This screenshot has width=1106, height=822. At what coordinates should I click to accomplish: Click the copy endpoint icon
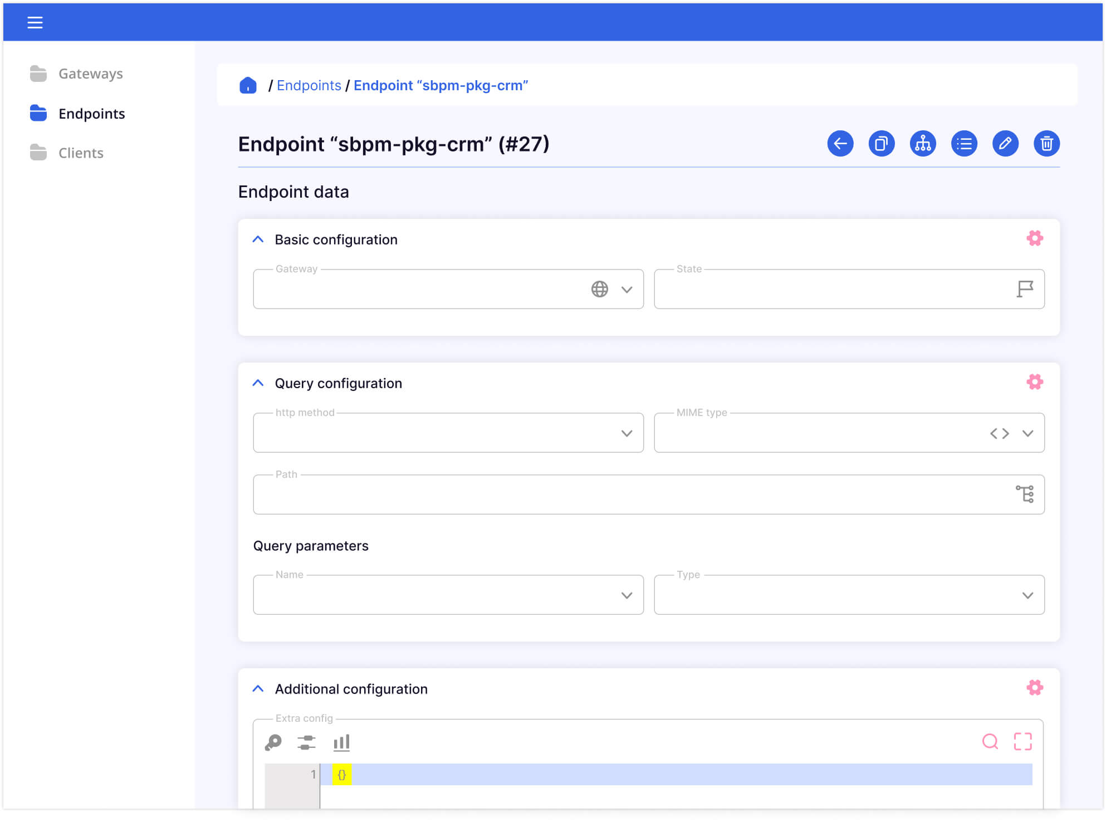881,144
